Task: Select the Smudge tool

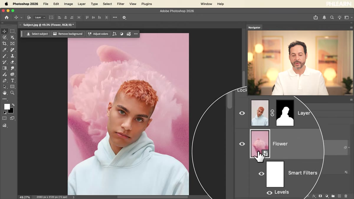Action: click(x=12, y=68)
